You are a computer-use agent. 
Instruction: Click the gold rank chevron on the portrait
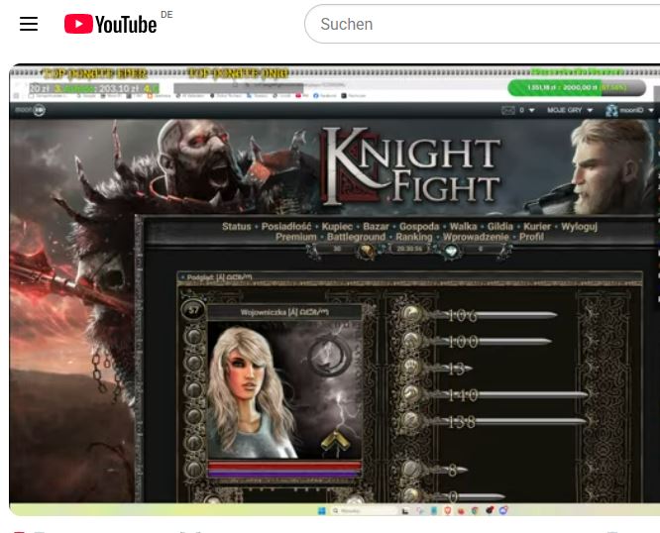[333, 441]
